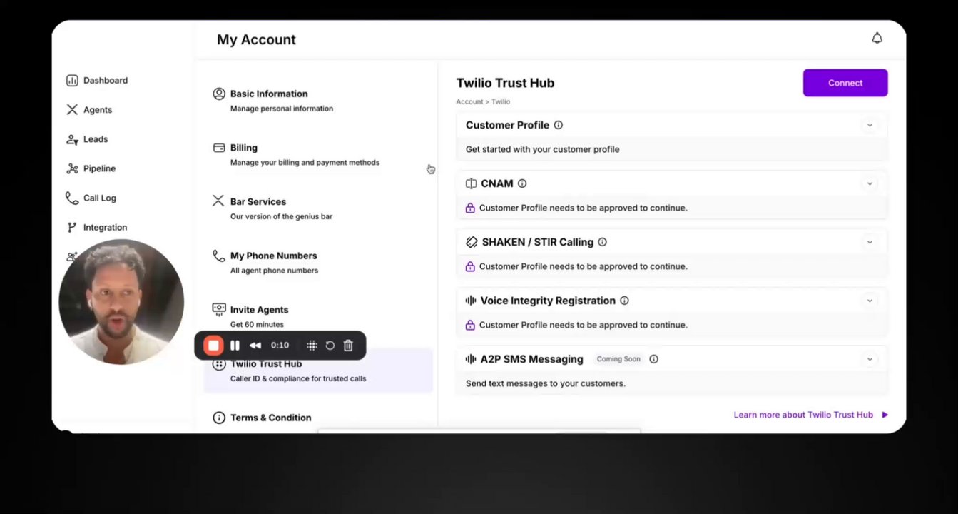Click the Voice Integrity waveform icon

471,301
